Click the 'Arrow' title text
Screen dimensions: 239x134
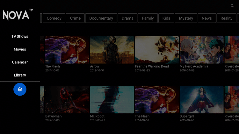pyautogui.click(x=95, y=66)
